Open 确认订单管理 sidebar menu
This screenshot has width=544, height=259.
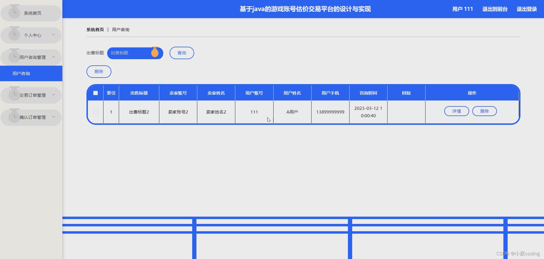click(31, 117)
